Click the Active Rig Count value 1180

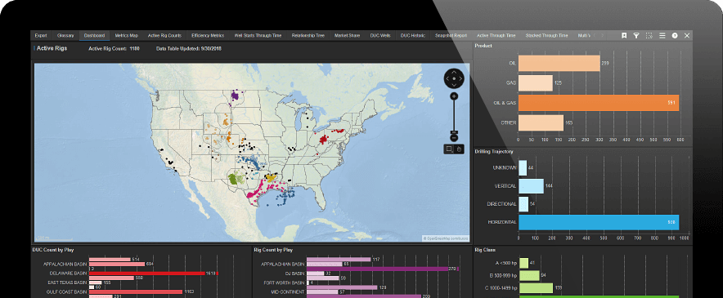pos(135,48)
